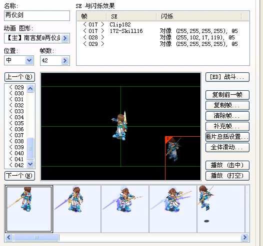Select frame 036 in the frame list
Viewport: 263px width, 246px height.
16,129
